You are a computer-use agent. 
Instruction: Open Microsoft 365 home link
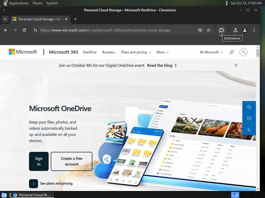pyautogui.click(x=64, y=52)
